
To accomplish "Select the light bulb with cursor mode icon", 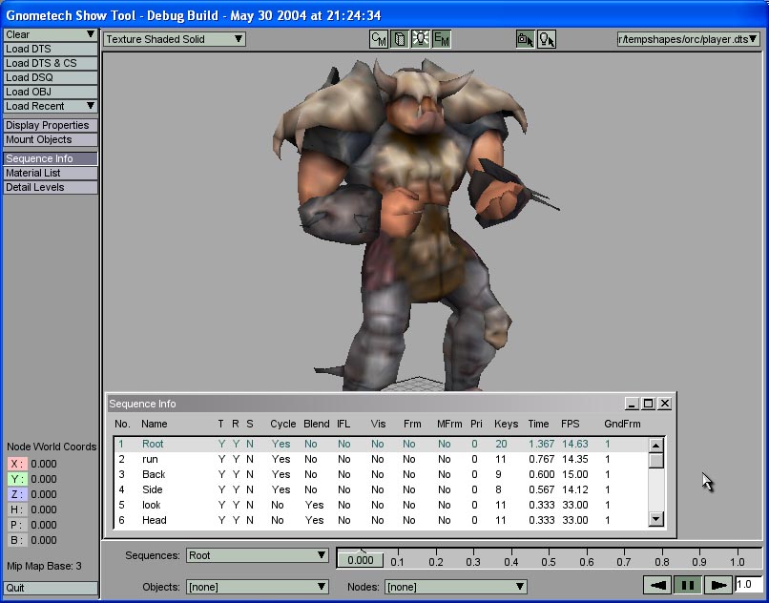I will point(547,39).
